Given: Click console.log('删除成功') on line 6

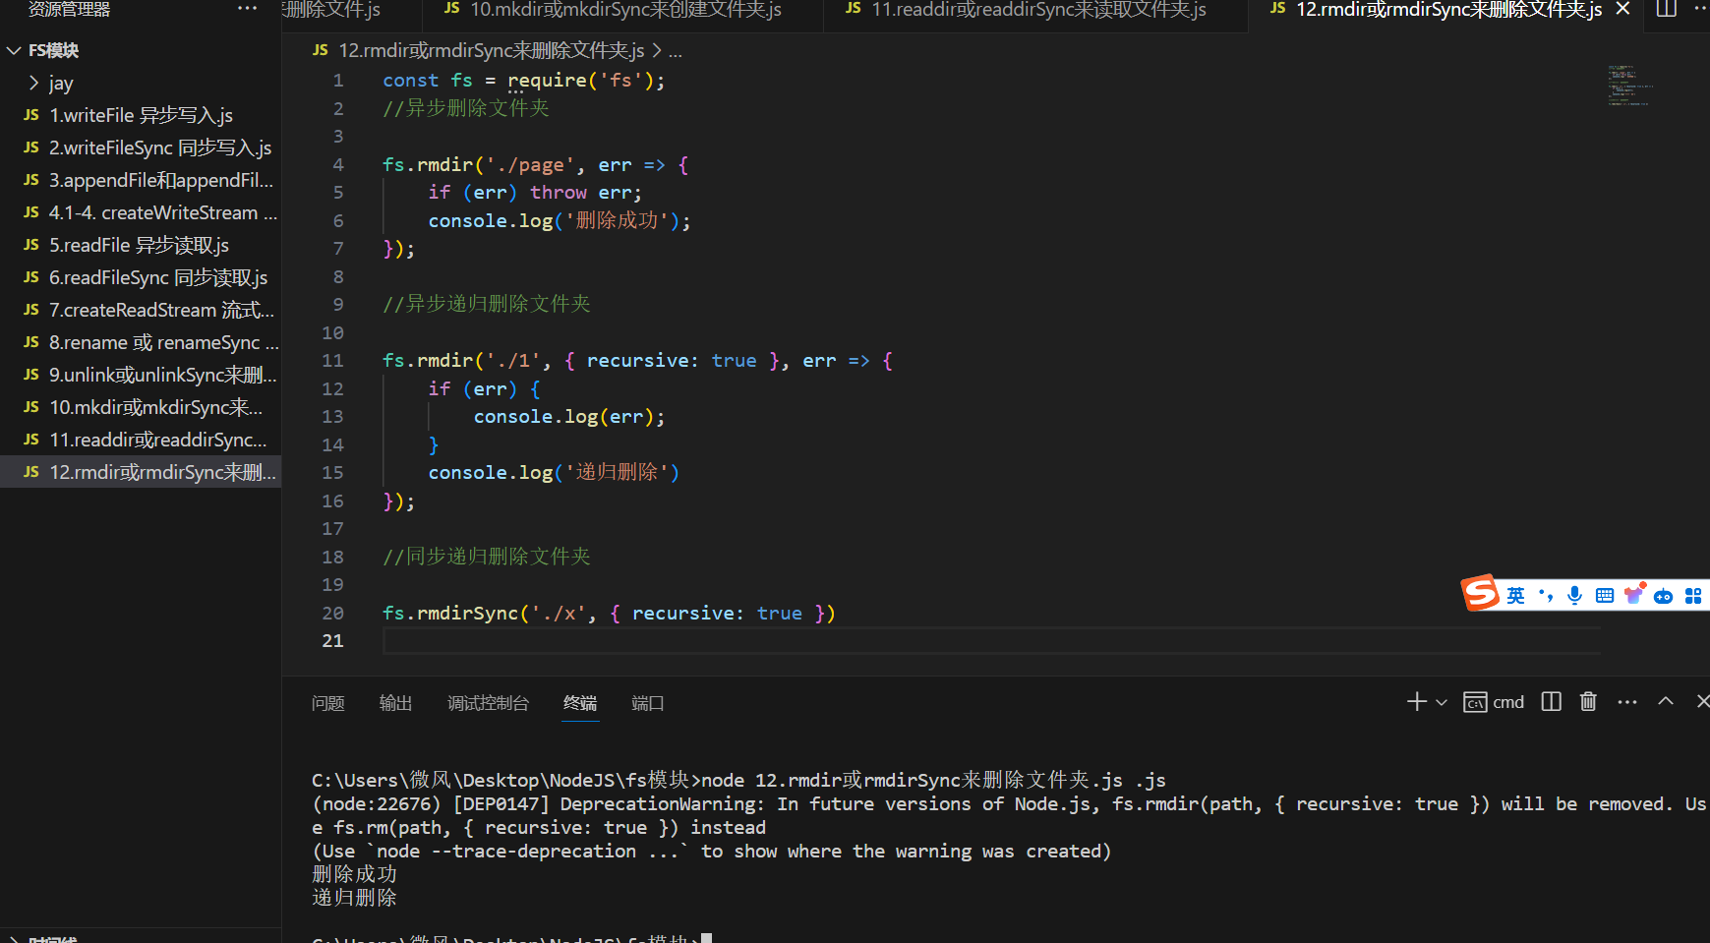Looking at the screenshot, I should pos(560,221).
